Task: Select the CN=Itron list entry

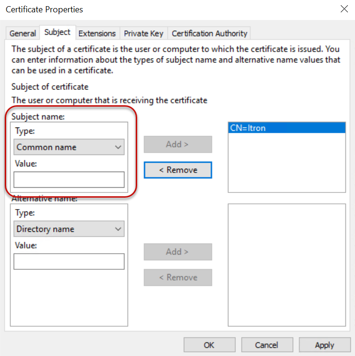Action: point(287,128)
